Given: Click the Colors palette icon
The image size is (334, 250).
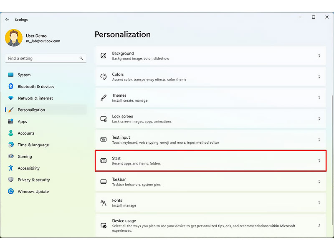Looking at the screenshot, I should tap(103, 77).
